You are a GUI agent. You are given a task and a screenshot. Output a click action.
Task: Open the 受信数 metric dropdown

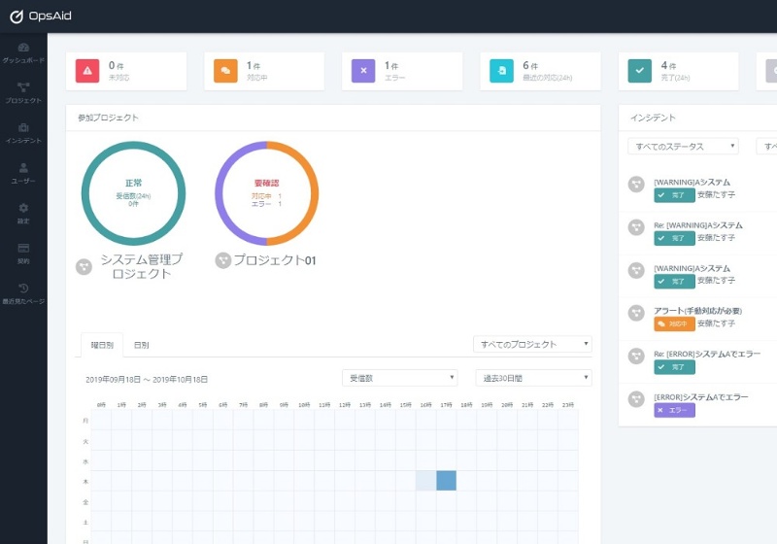tap(399, 378)
